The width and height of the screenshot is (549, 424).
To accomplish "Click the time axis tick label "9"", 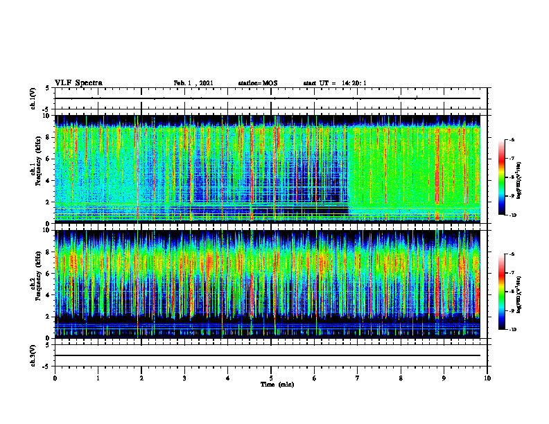I will 444,378.
